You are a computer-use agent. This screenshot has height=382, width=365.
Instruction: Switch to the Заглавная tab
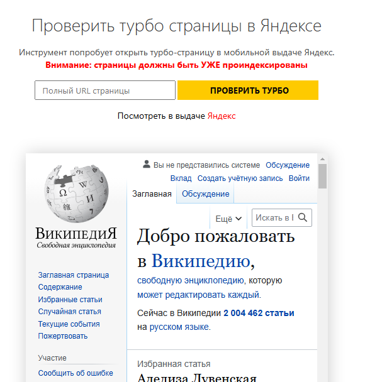pos(152,194)
